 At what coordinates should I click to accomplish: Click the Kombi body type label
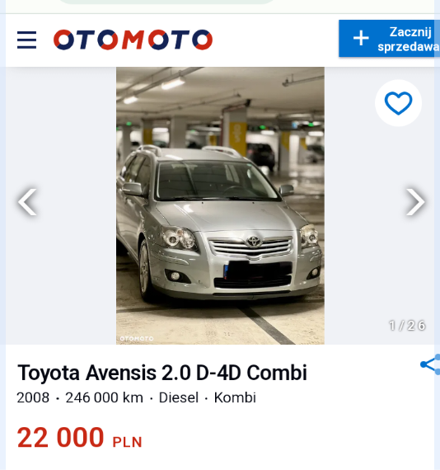tap(235, 397)
